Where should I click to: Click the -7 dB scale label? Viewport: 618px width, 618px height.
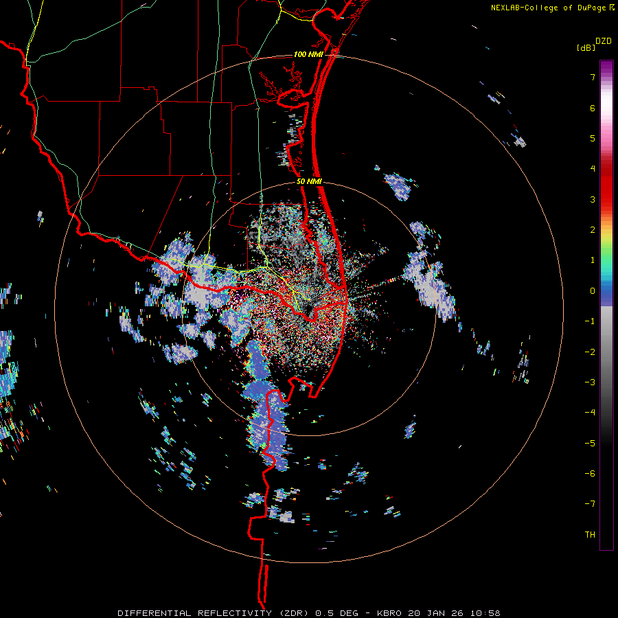[590, 504]
